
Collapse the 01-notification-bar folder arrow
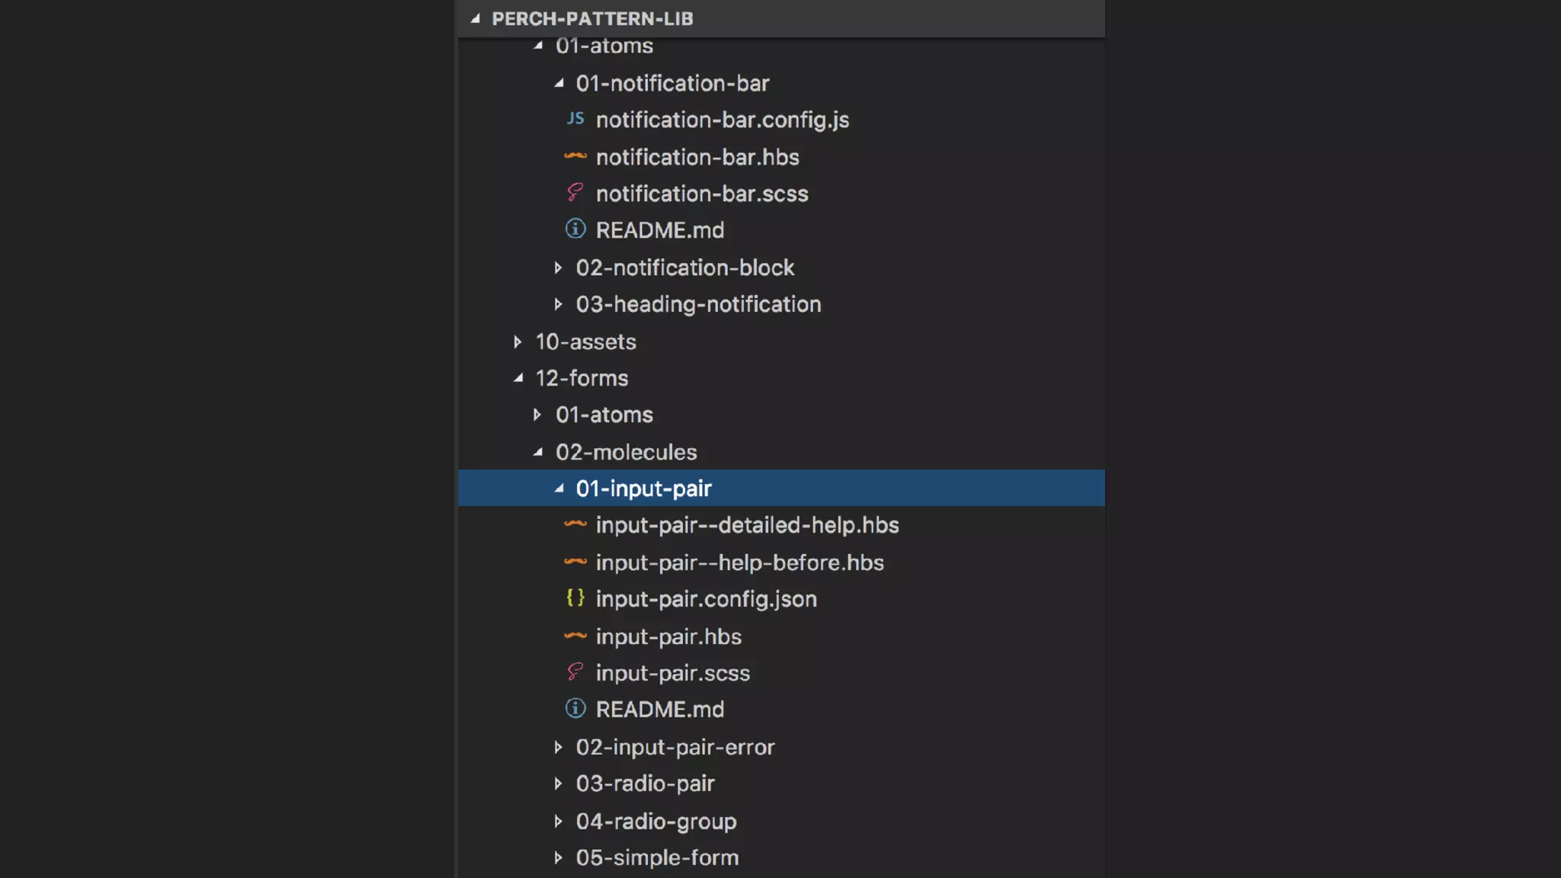pyautogui.click(x=559, y=83)
